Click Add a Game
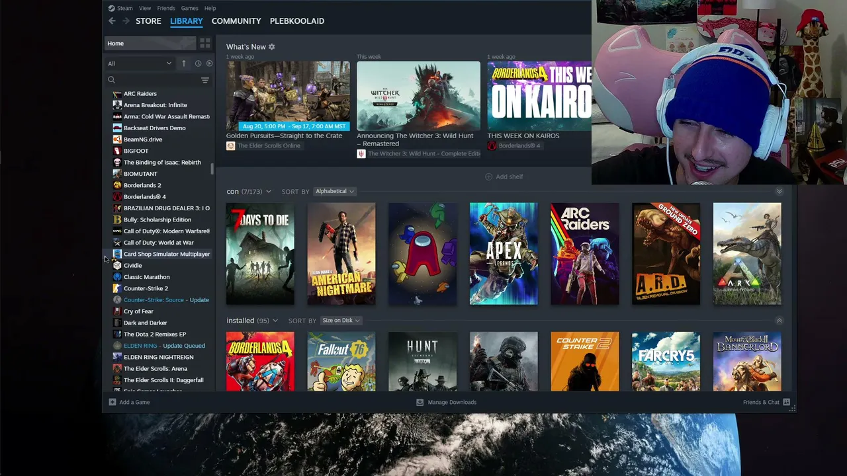The image size is (847, 476). pos(130,402)
